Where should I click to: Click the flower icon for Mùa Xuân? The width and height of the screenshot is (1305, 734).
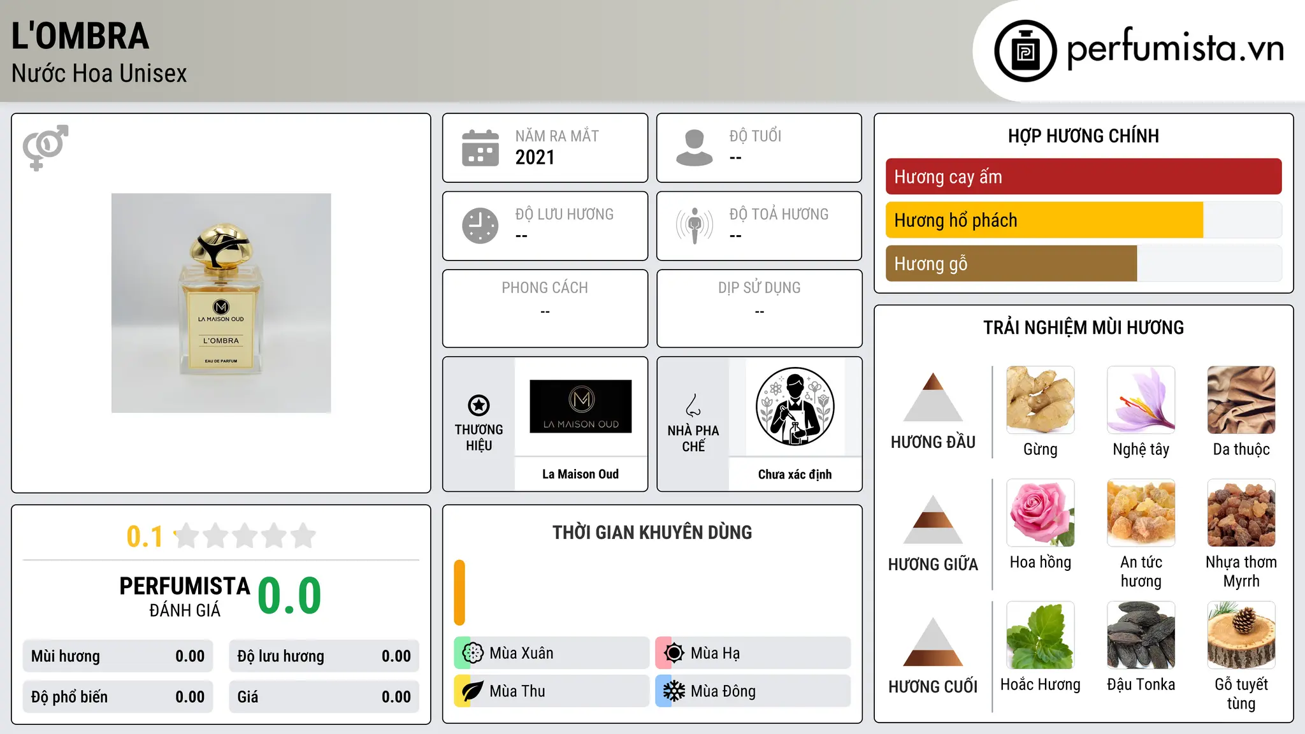[472, 653]
